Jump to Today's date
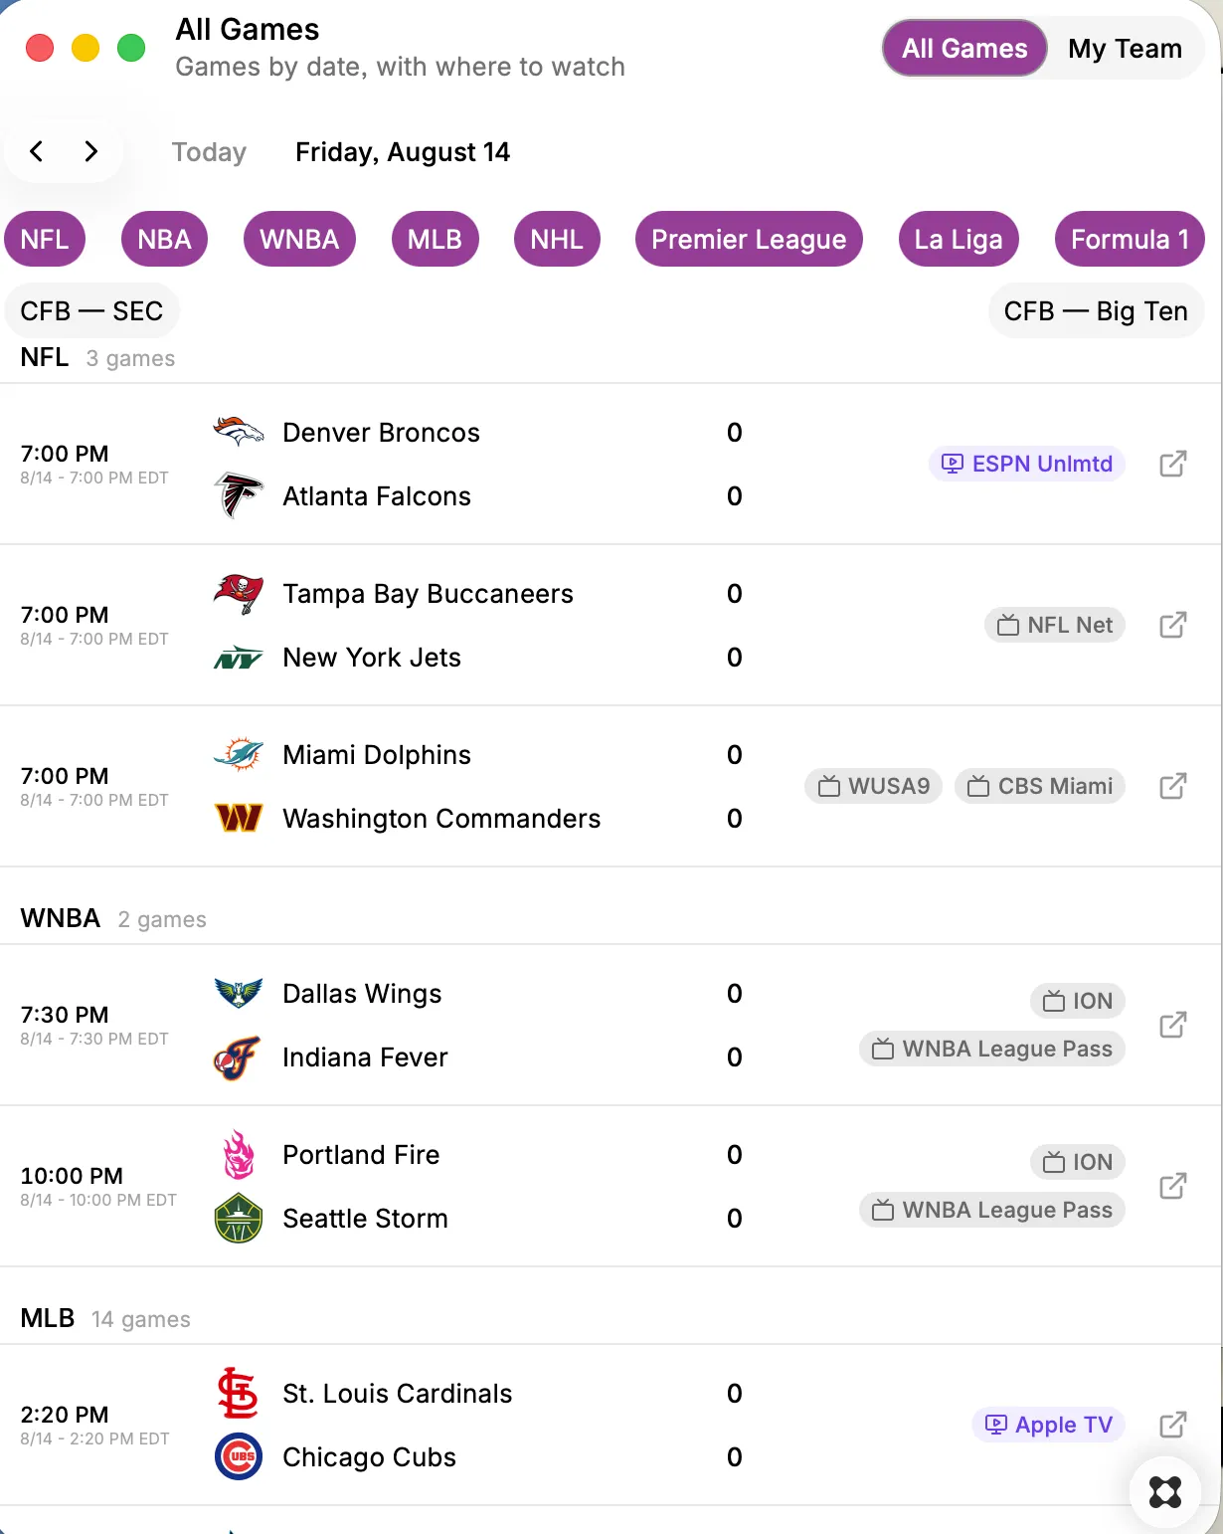The width and height of the screenshot is (1223, 1534). pyautogui.click(x=209, y=151)
